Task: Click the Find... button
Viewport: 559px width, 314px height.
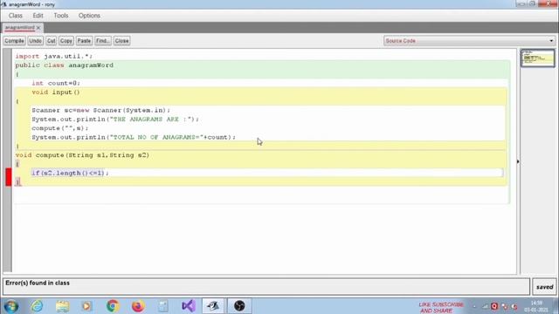Action: tap(103, 41)
